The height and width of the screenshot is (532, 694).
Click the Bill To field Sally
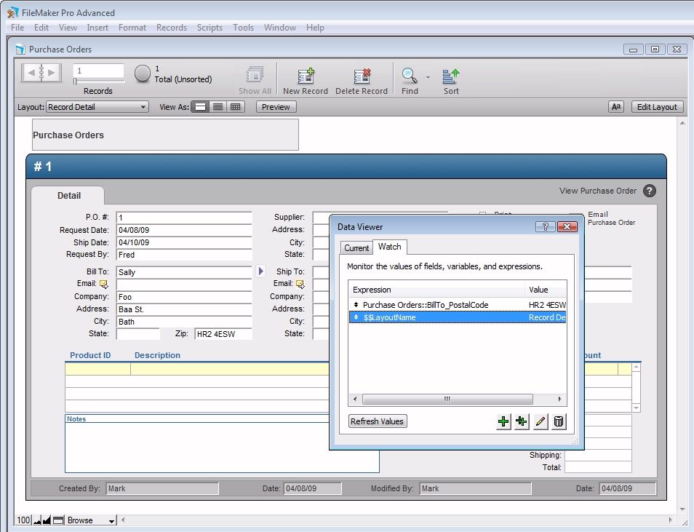pyautogui.click(x=184, y=272)
